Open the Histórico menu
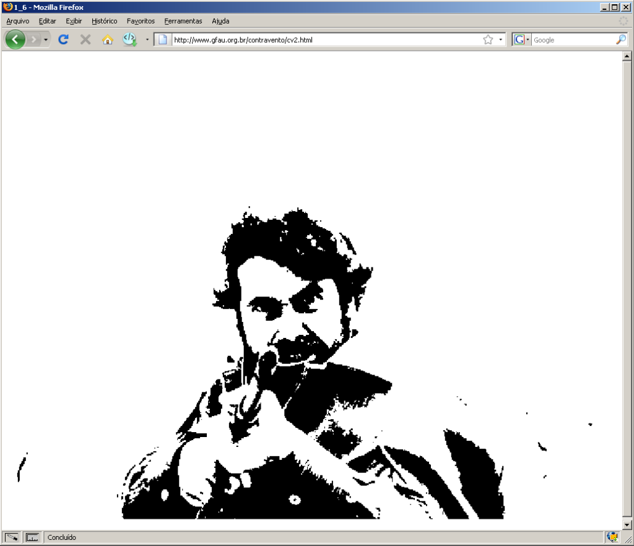 (x=104, y=21)
